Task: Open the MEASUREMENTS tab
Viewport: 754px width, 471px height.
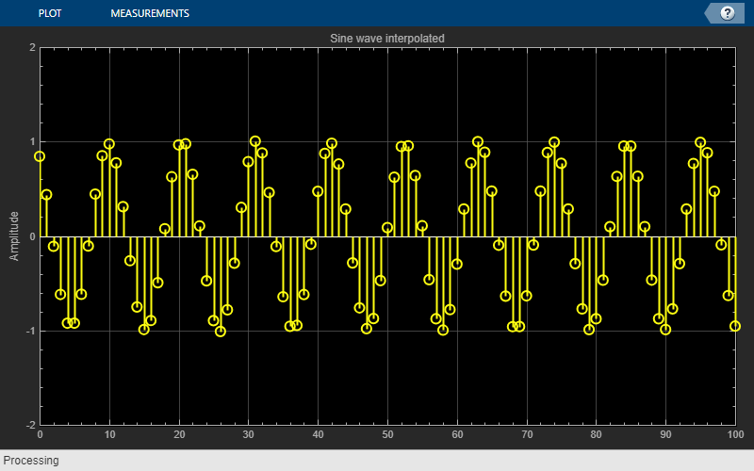Action: point(150,13)
